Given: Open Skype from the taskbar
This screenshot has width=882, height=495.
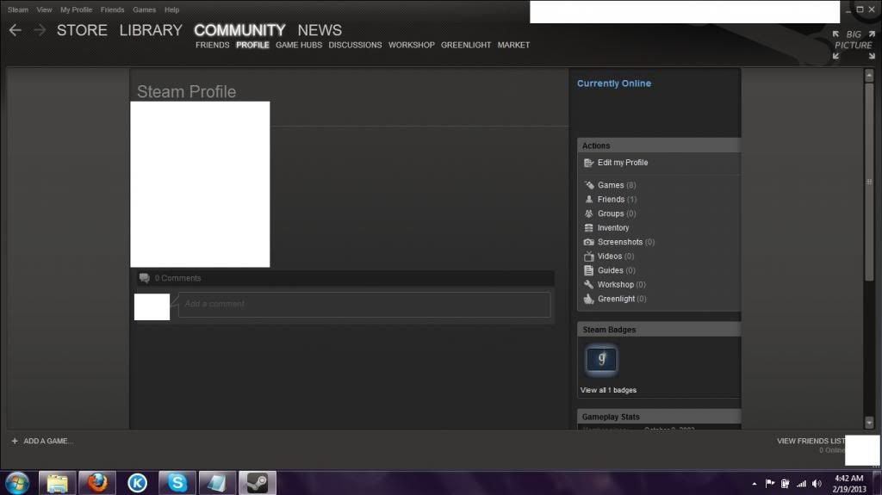Looking at the screenshot, I should coord(177,483).
